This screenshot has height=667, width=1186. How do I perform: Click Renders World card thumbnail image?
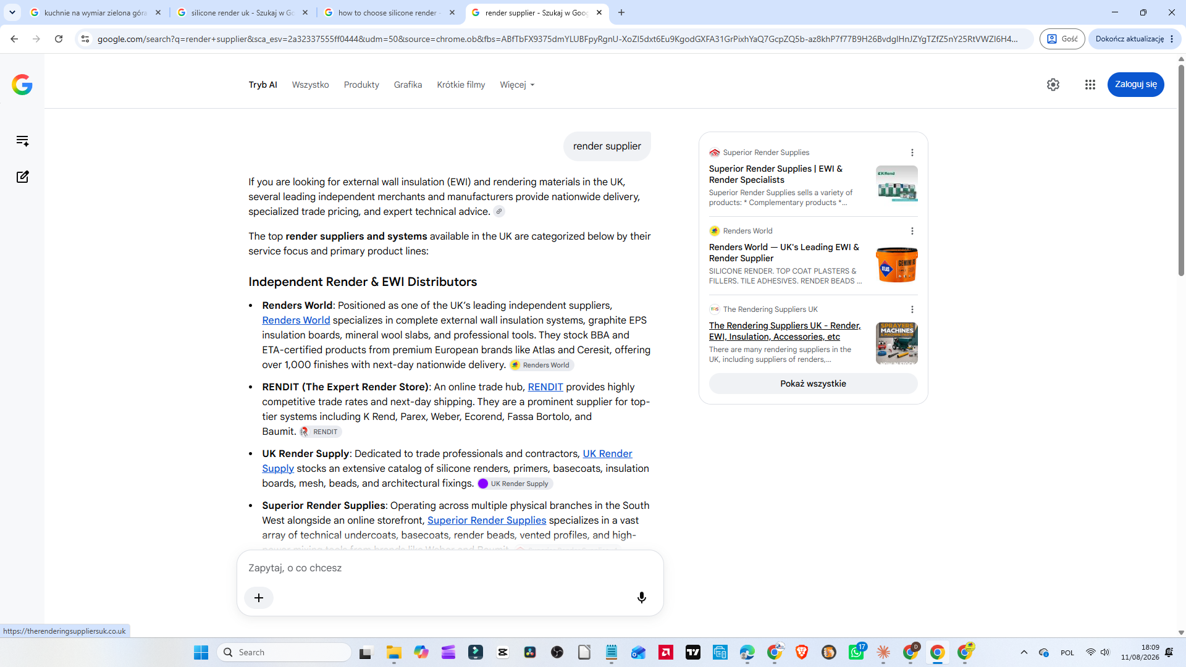tap(897, 264)
